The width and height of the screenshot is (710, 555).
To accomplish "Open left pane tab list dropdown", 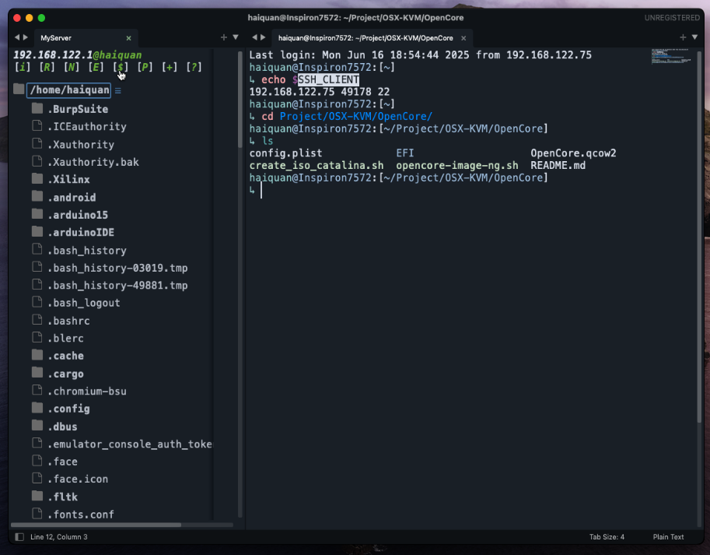I will (x=236, y=37).
